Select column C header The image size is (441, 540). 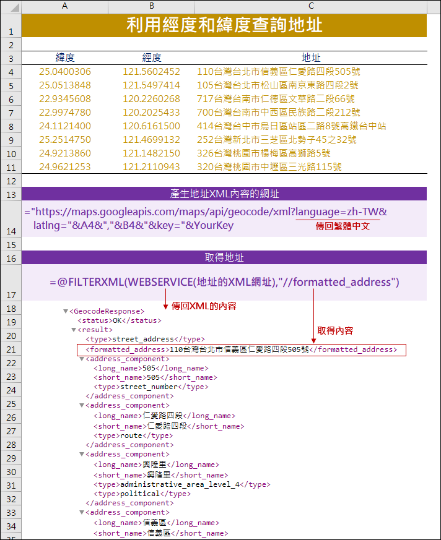click(x=311, y=6)
